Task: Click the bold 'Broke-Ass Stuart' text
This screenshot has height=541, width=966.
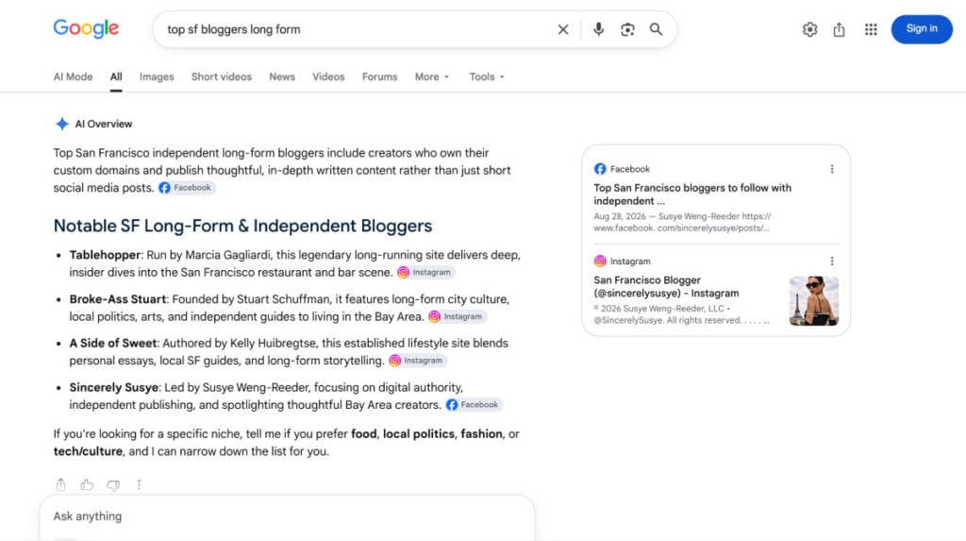Action: coord(118,299)
